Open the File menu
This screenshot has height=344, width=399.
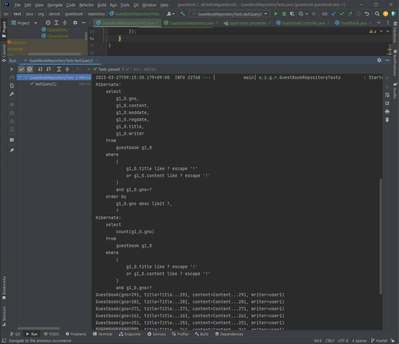coord(18,5)
